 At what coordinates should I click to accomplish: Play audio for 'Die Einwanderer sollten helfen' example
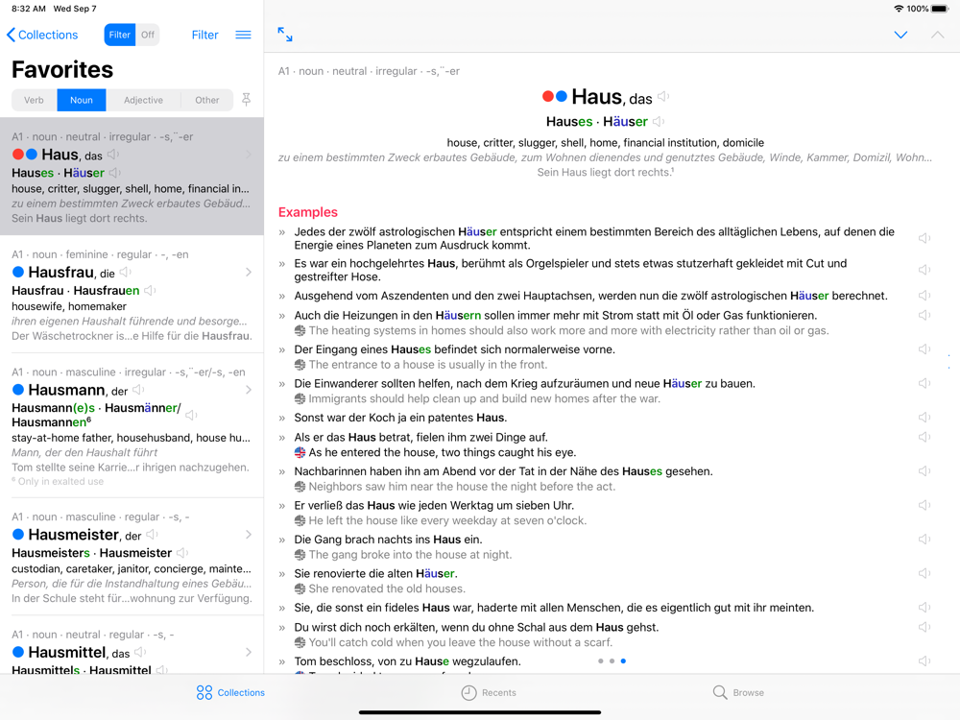pos(924,383)
